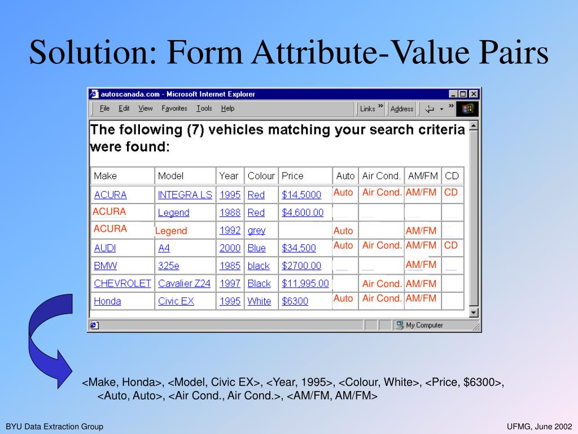Open the 1997 year link
The image size is (578, 434).
pos(230,284)
